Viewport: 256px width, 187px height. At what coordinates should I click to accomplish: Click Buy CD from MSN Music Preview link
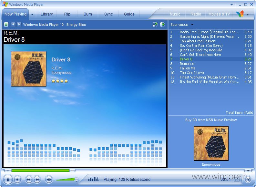click(x=211, y=120)
